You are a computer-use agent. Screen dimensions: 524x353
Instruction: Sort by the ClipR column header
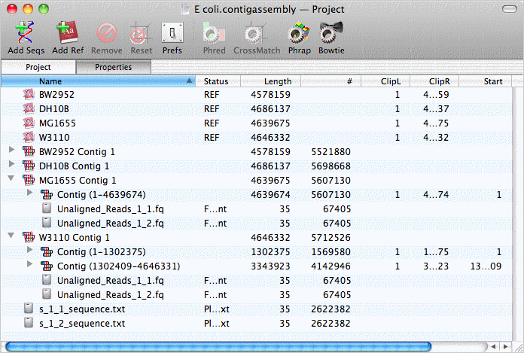coord(434,81)
